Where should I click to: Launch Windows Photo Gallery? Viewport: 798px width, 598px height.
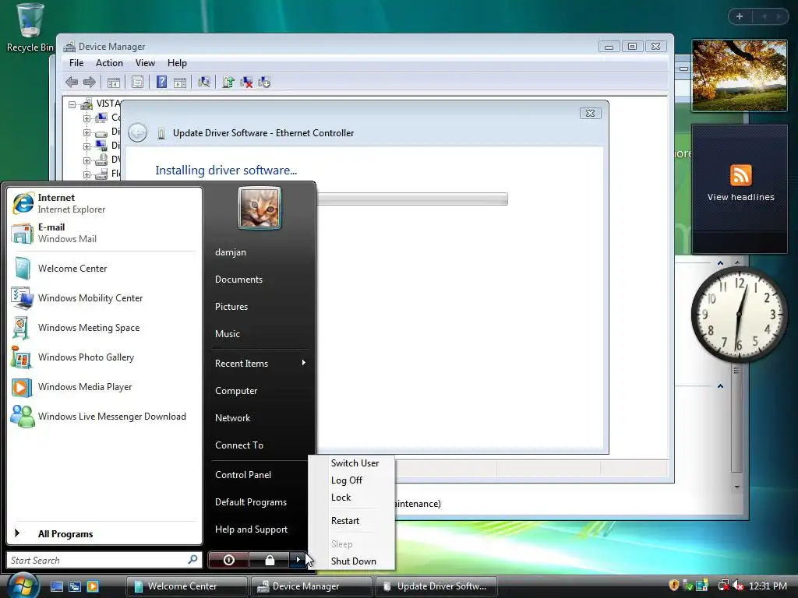point(104,357)
